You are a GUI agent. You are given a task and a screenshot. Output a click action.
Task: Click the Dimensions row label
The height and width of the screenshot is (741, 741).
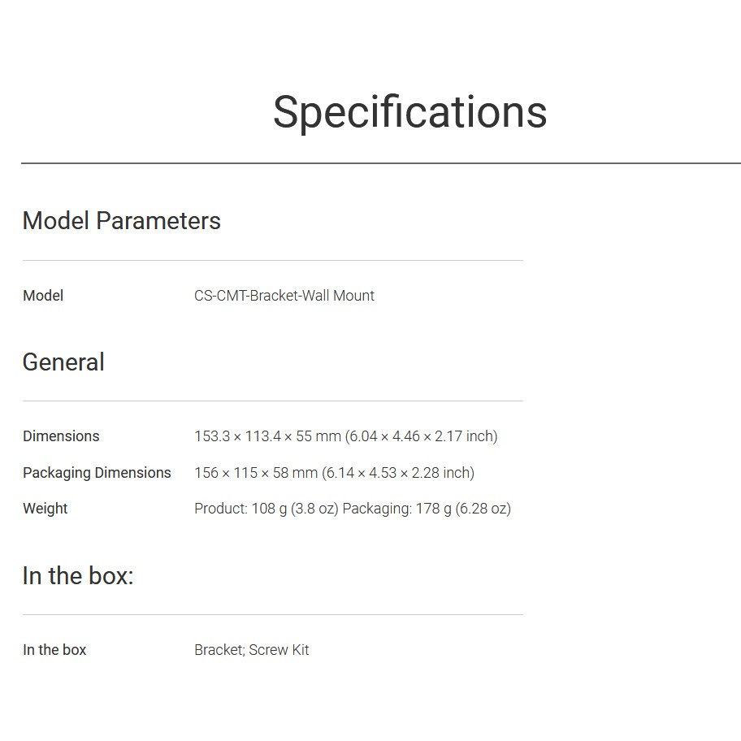coord(61,436)
